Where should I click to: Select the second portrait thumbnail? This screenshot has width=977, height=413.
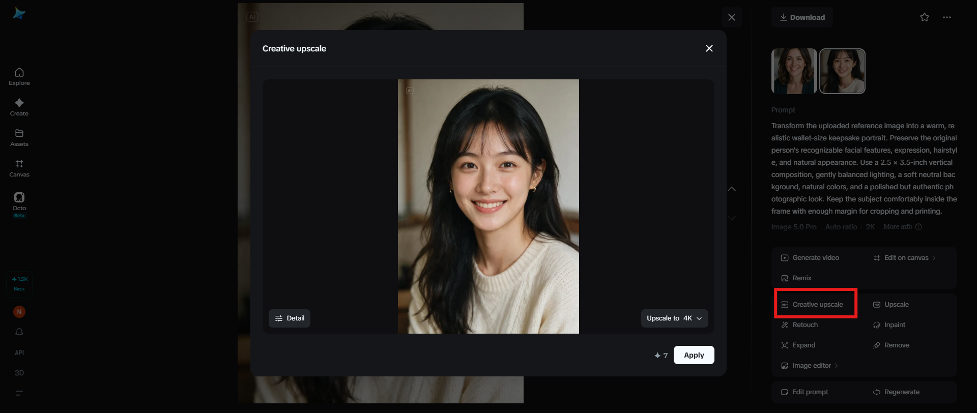pyautogui.click(x=843, y=71)
